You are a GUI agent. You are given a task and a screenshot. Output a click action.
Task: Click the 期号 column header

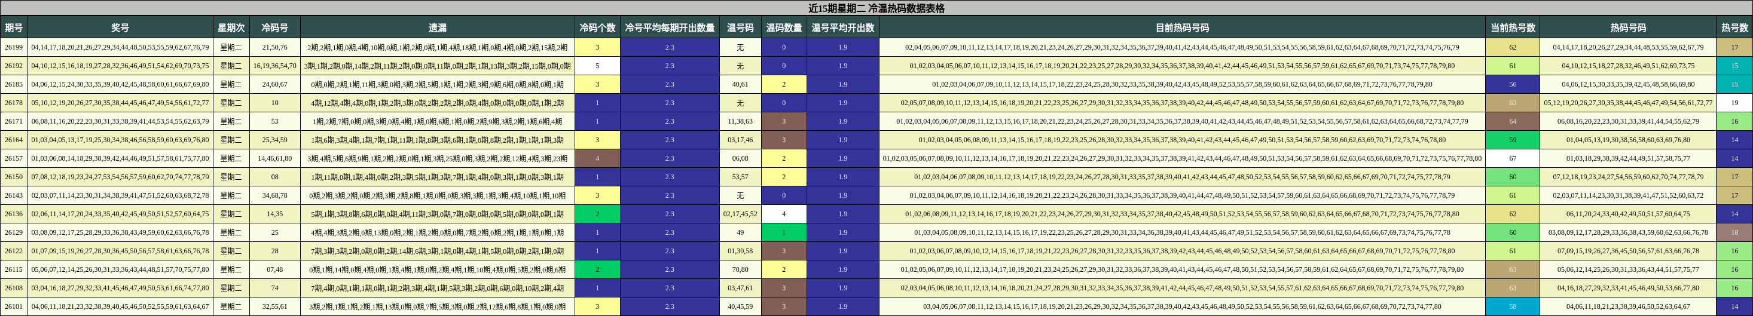pyautogui.click(x=14, y=28)
